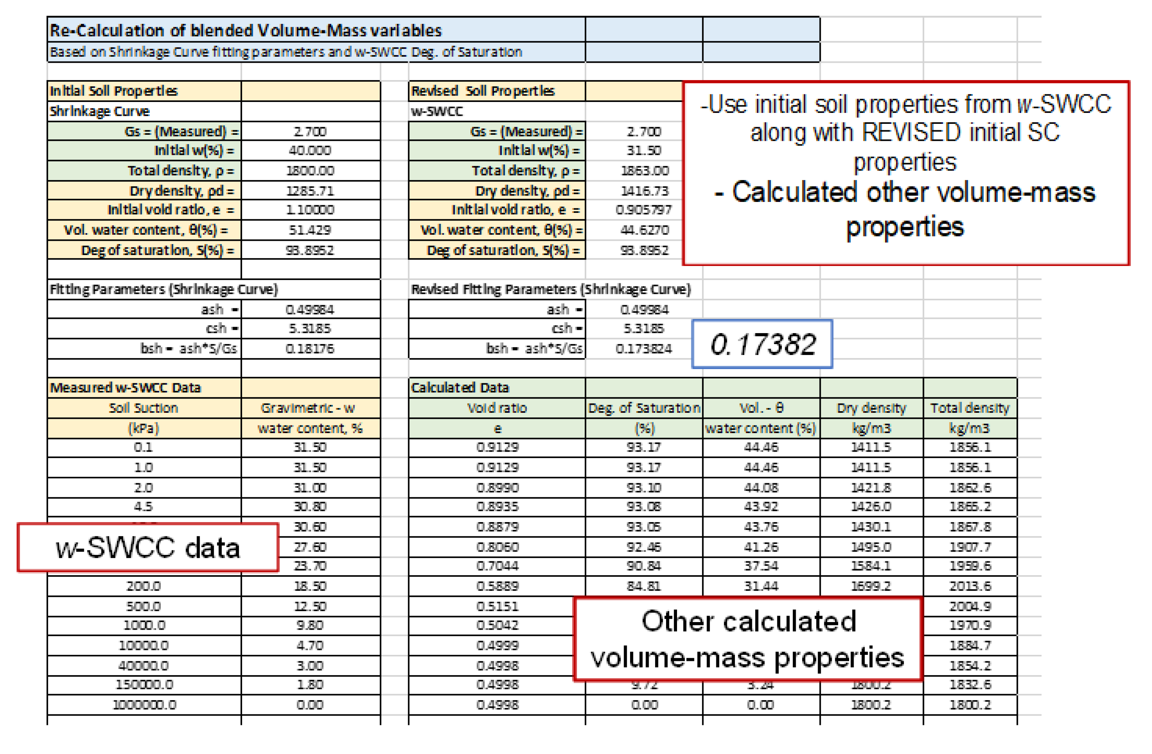This screenshot has height=754, width=1152.
Task: Select the Dry density value 1411.5 first row
Action: point(871,447)
